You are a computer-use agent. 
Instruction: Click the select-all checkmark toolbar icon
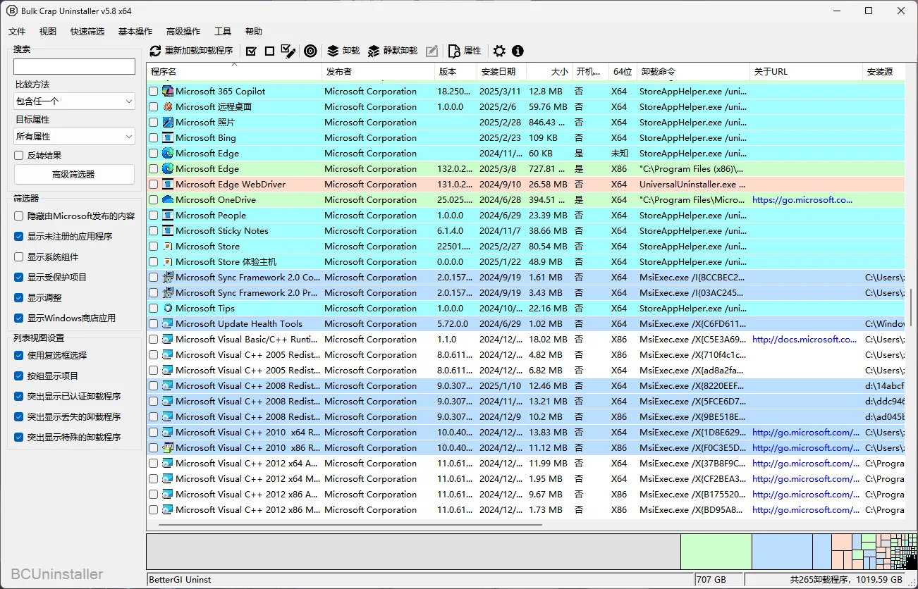tap(251, 51)
